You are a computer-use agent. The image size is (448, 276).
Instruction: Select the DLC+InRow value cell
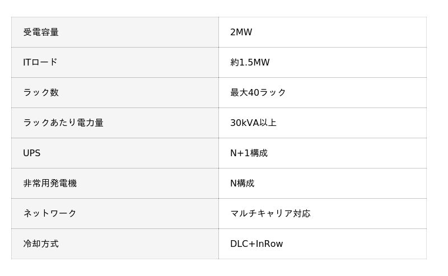pos(256,244)
